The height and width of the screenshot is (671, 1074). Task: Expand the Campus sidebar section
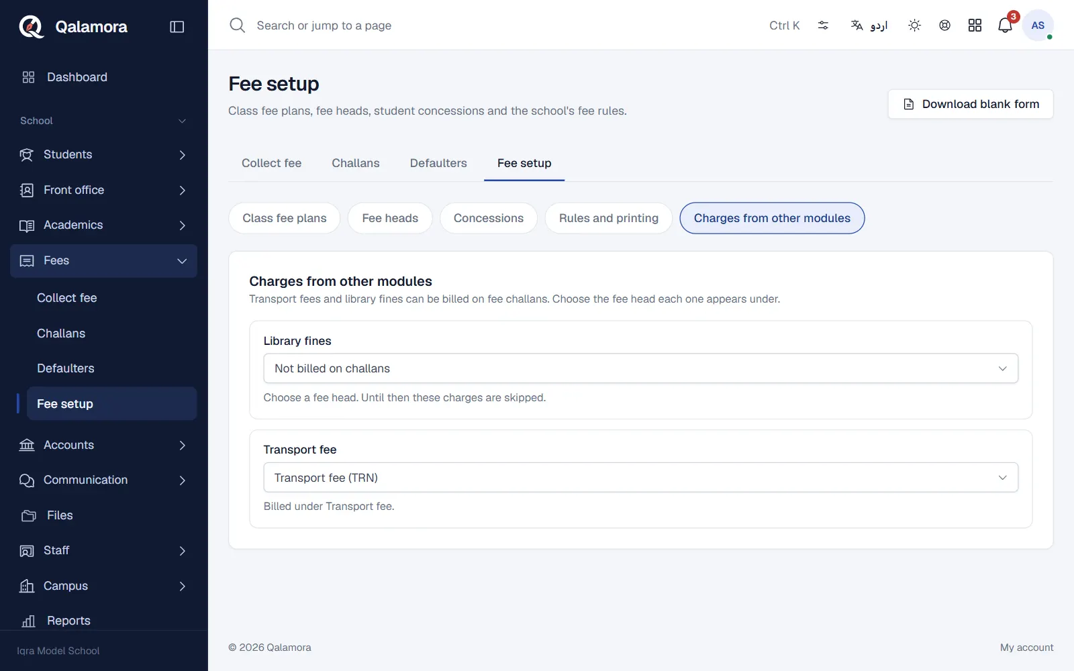104,586
